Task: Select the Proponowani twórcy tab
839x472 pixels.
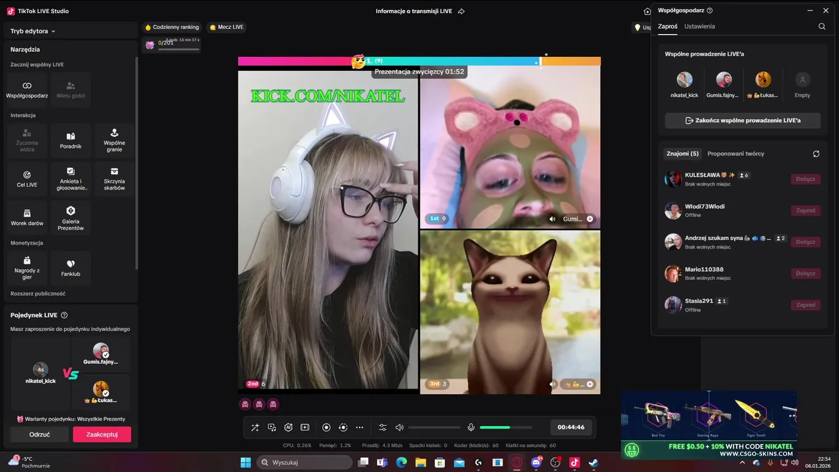Action: [x=735, y=153]
